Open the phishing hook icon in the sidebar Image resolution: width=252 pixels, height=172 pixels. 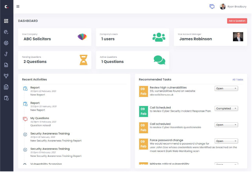pos(6,54)
